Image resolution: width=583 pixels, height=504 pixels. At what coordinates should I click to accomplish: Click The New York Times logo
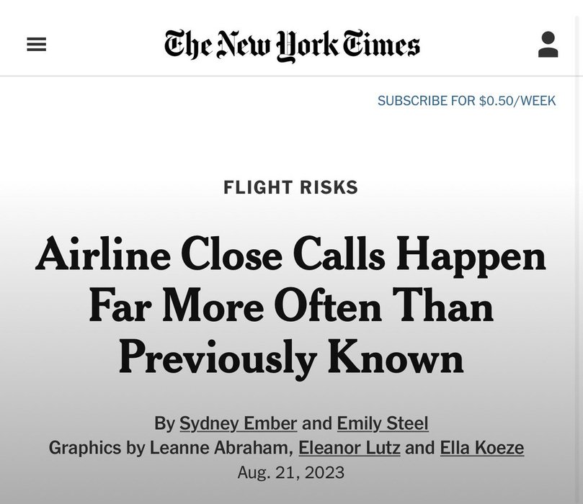(292, 45)
